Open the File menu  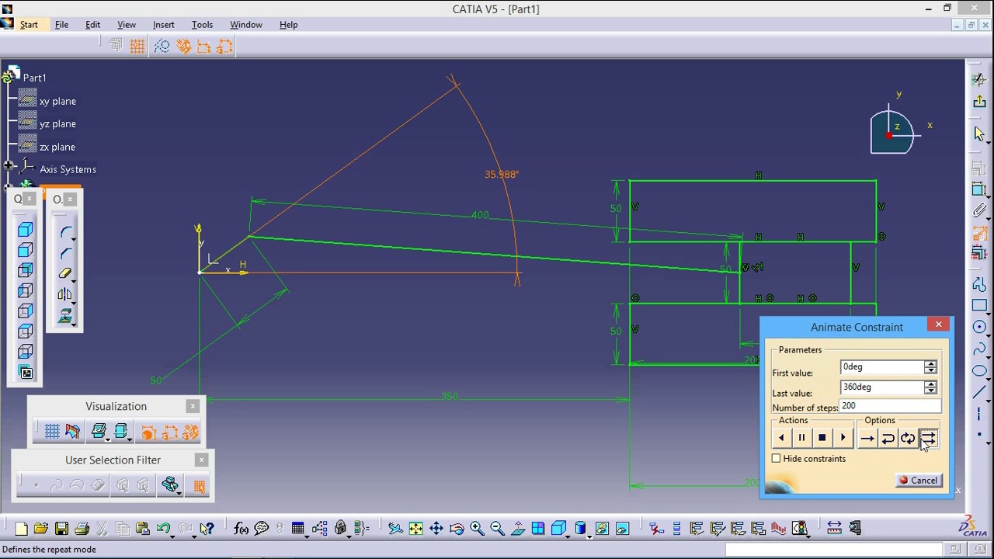61,25
